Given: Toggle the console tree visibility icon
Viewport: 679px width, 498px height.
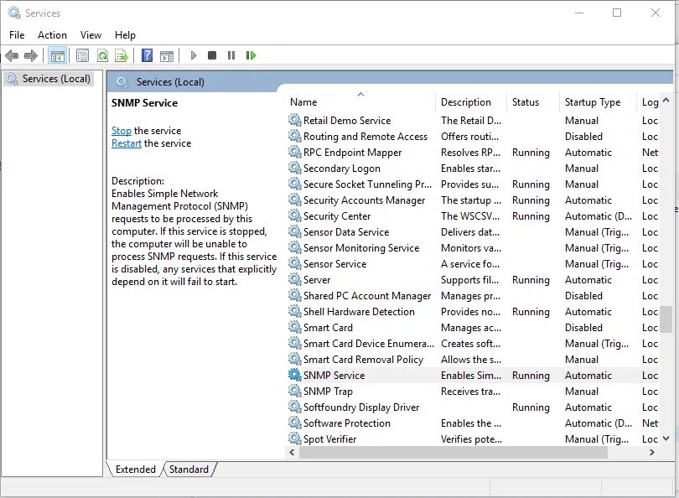Looking at the screenshot, I should 57,55.
